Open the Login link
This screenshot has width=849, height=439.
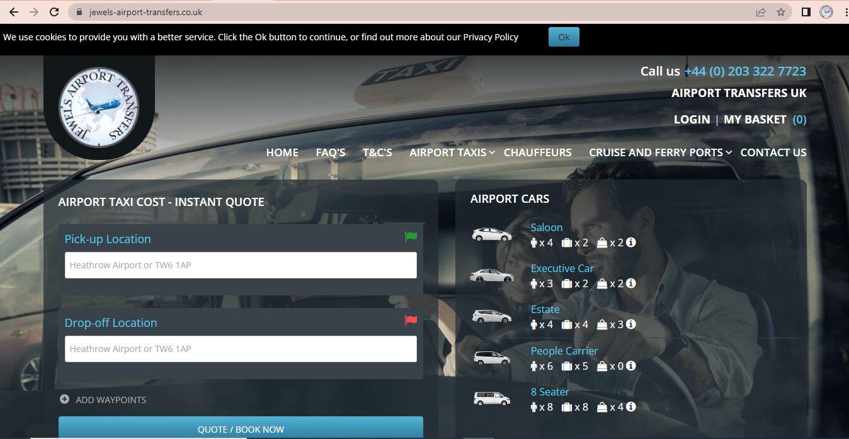click(692, 120)
